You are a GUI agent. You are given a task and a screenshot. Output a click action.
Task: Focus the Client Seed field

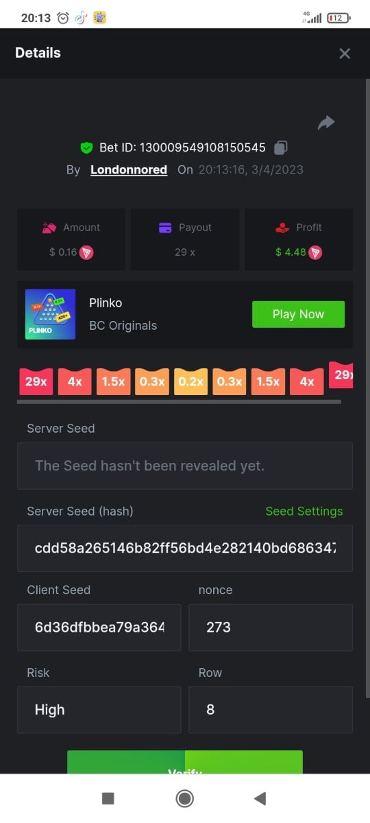99,628
